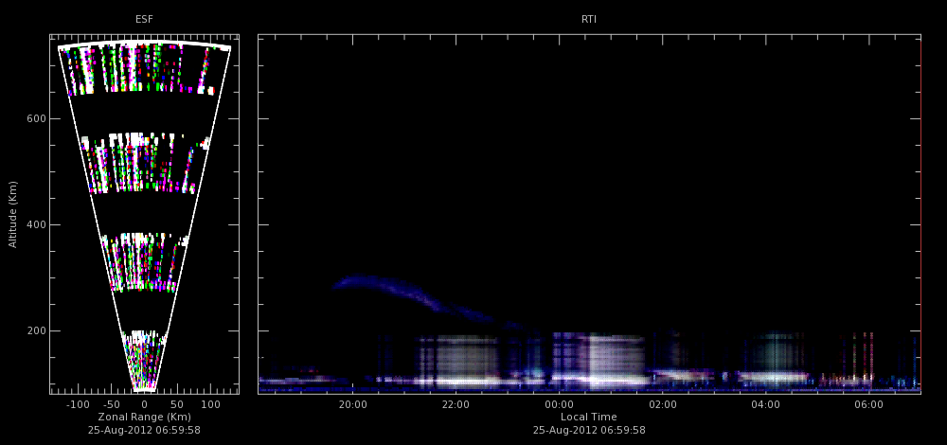Click the 22:00 local time tick label
947x445 pixels.
coord(456,404)
